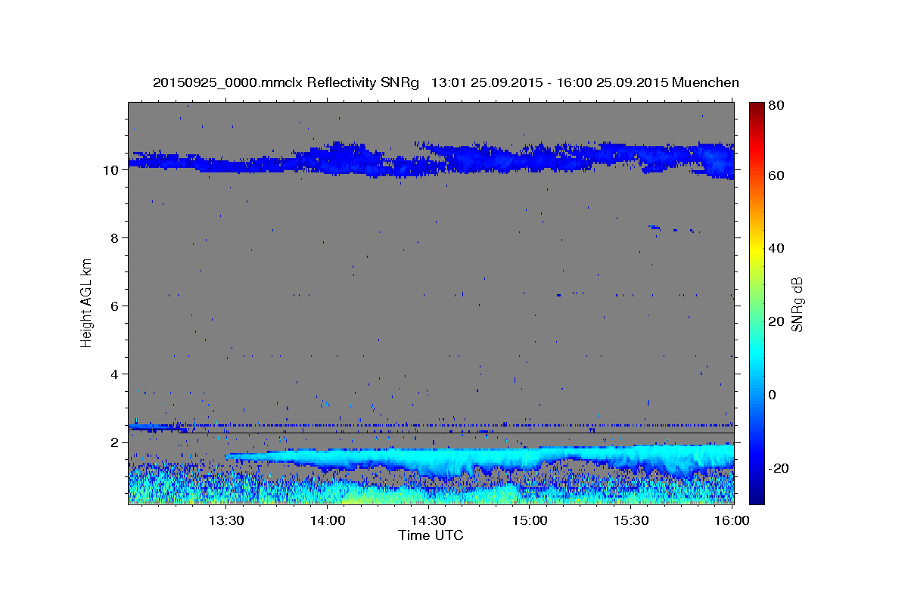Click the height tick label 8
The image size is (908, 605).
pos(115,238)
